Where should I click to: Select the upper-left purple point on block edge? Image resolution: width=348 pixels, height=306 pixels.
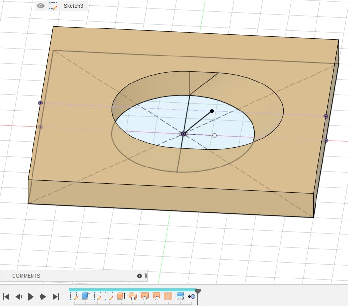[x=40, y=103]
